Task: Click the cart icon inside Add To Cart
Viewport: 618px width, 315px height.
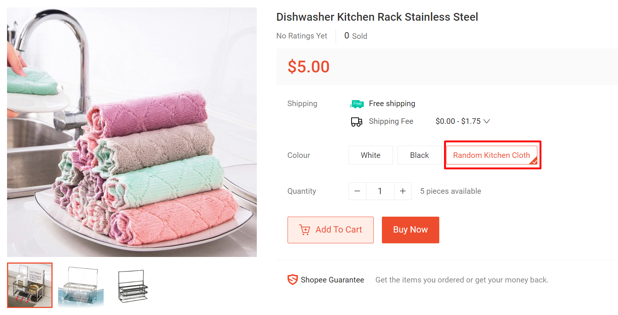Action: (x=304, y=230)
